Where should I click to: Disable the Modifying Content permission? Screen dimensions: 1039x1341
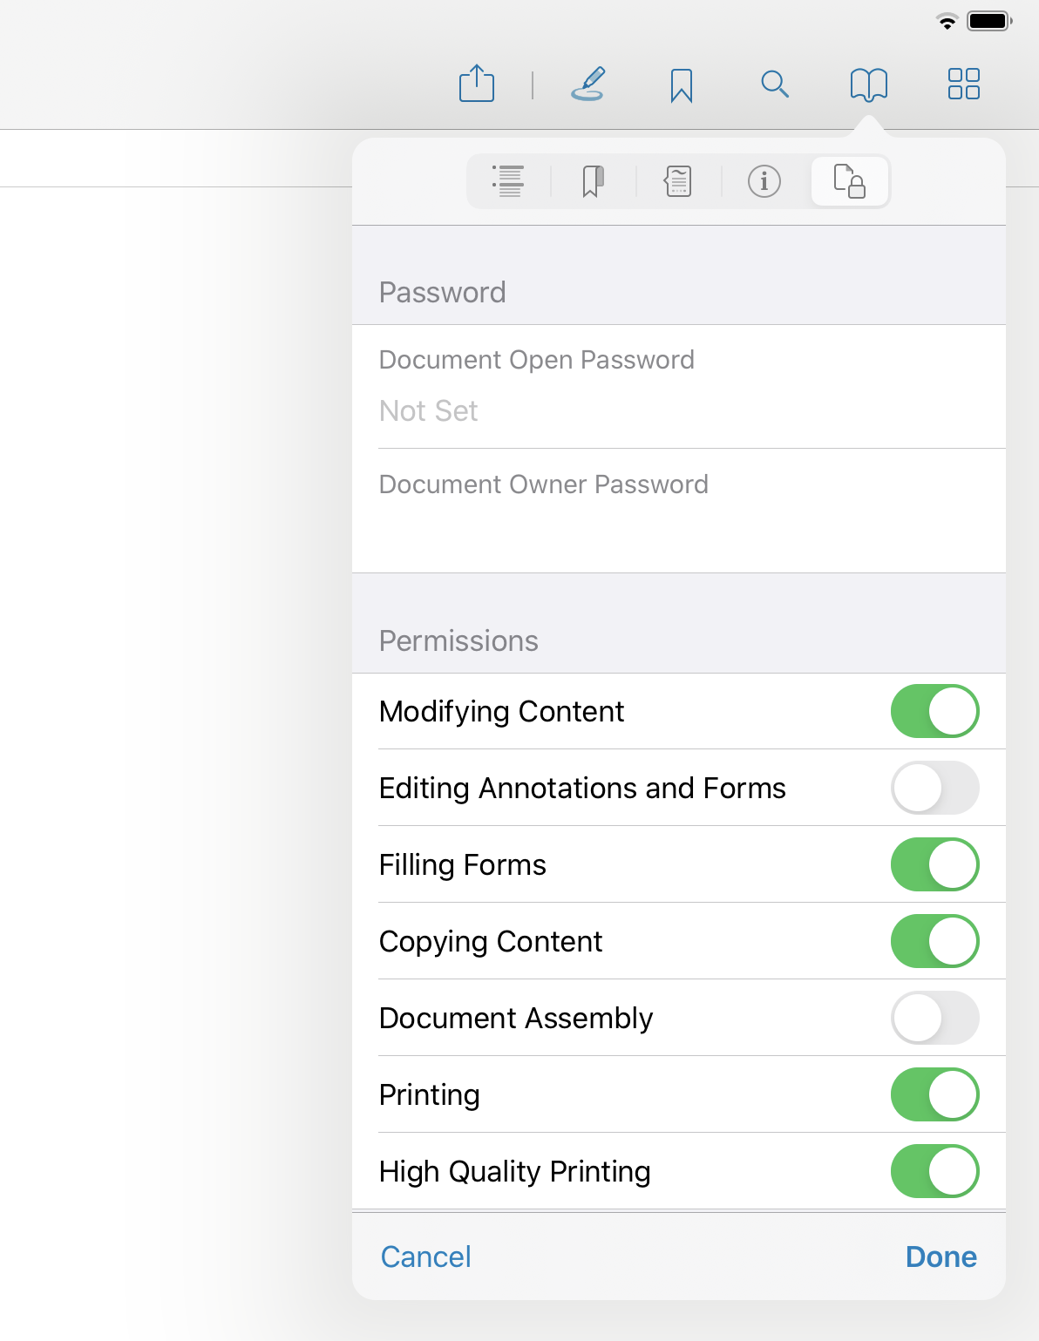[x=934, y=711]
